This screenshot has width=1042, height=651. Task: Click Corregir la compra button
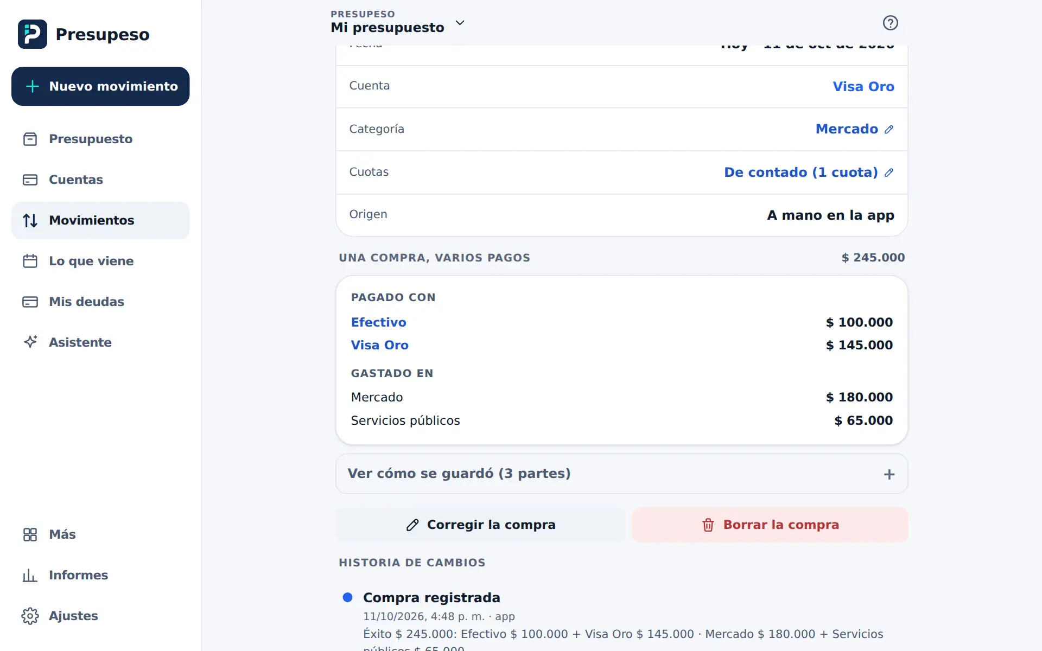click(x=480, y=525)
